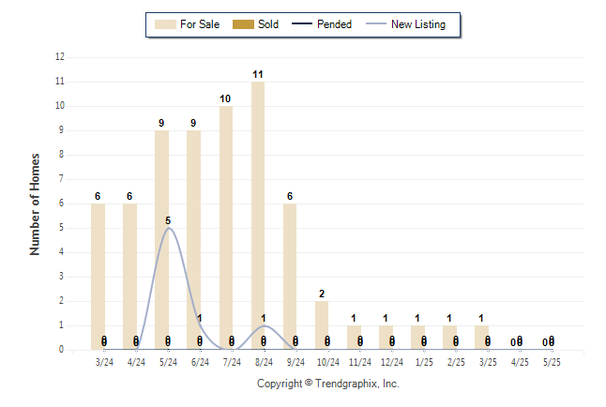Image resolution: width=606 pixels, height=407 pixels.
Task: Select the 10/24 bar showing 2 homes
Action: (322, 325)
